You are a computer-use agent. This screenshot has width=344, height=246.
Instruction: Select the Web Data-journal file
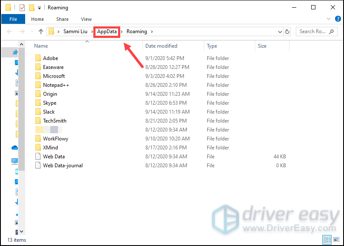pos(63,166)
